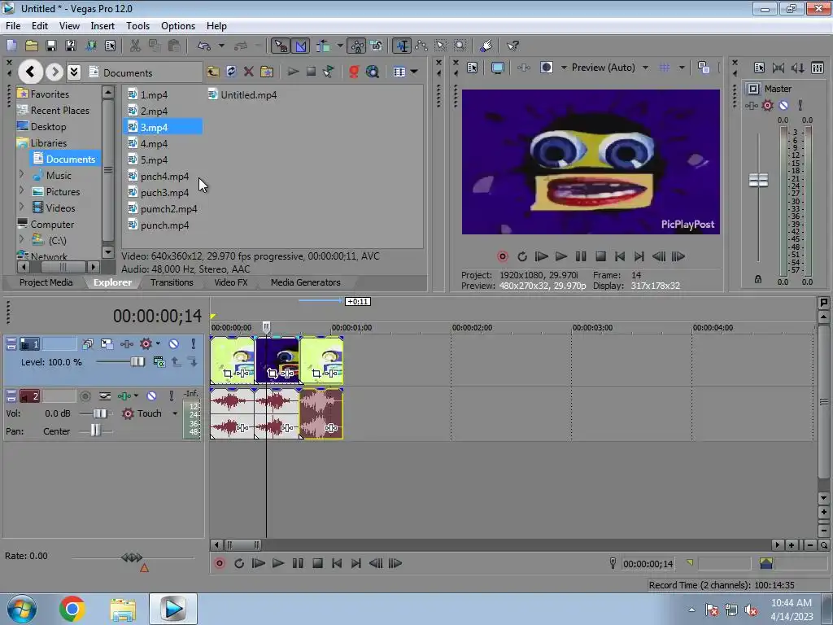Viewport: 833px width, 625px height.
Task: Click the preview Loop Playback button
Action: tap(522, 256)
